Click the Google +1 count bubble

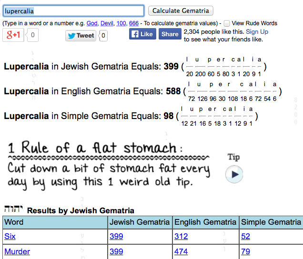point(32,35)
